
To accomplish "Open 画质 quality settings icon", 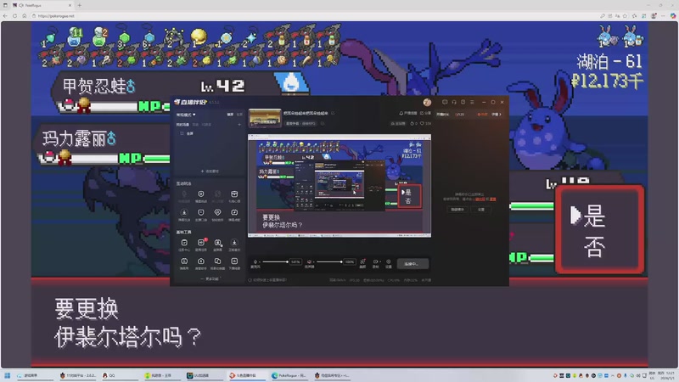I will click(x=362, y=263).
